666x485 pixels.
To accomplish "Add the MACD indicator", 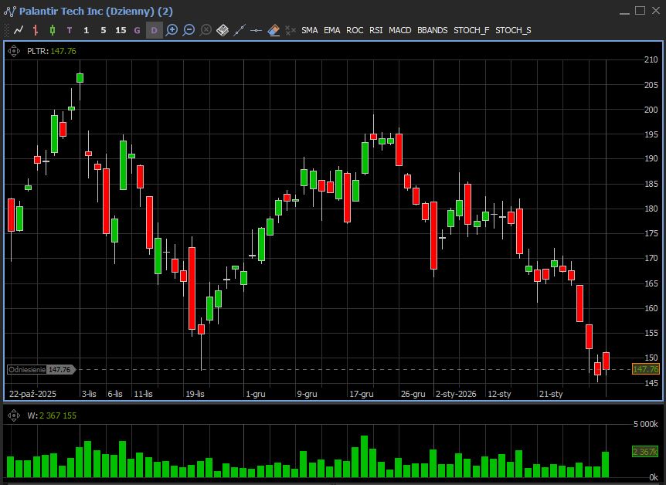I will click(x=399, y=30).
